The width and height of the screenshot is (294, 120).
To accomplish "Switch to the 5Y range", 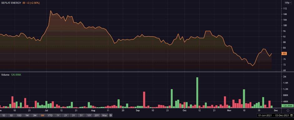I will 81,115.
